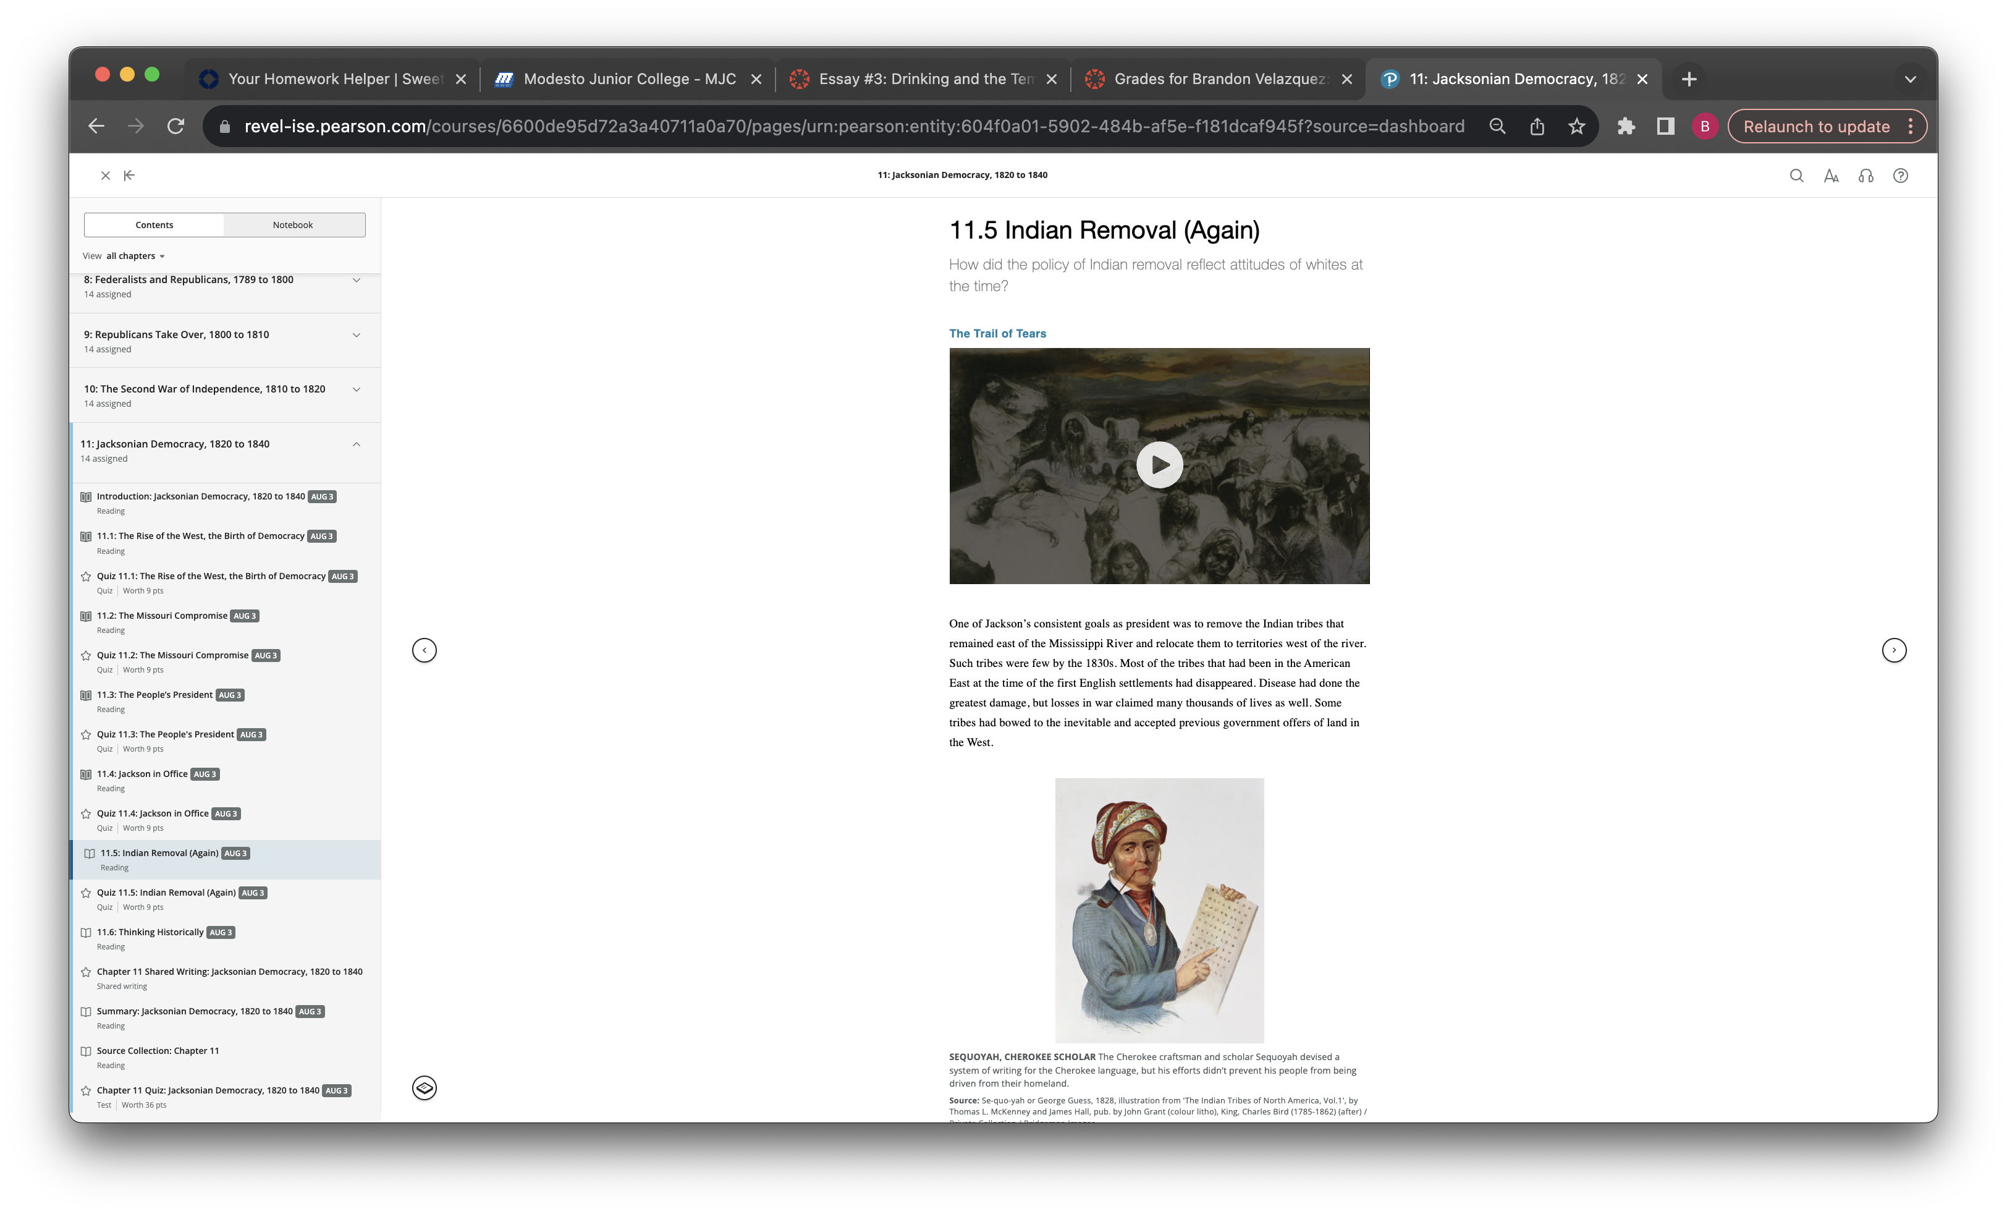Toggle the Chrome side panel icon
Screen dimensions: 2007x1214
click(x=1666, y=126)
